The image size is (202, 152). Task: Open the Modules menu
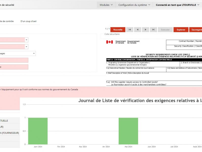106,5
